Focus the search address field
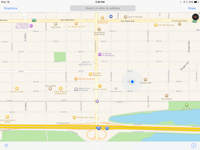The height and width of the screenshot is (150, 200). (103, 8)
